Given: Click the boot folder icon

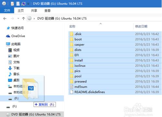Looking at the screenshot, I should click(71, 39).
